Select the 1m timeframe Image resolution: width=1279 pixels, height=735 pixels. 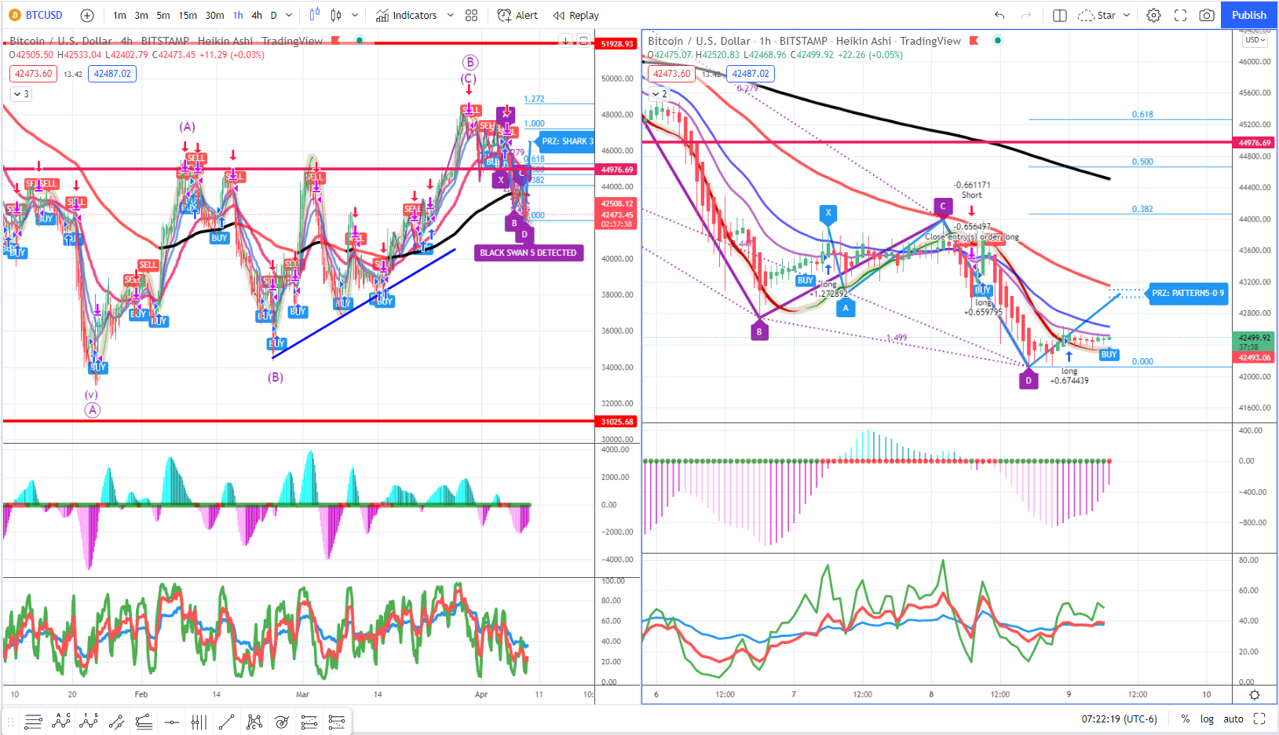(119, 15)
